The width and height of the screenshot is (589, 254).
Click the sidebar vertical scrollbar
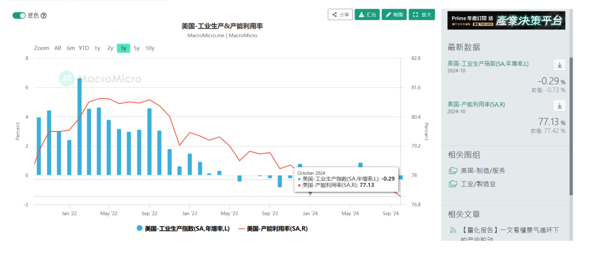click(571, 126)
